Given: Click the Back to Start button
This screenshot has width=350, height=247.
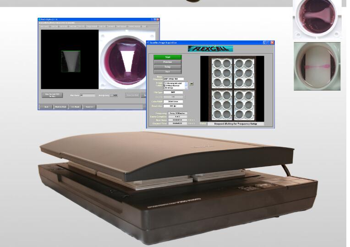Looking at the screenshot, I should [61, 107].
